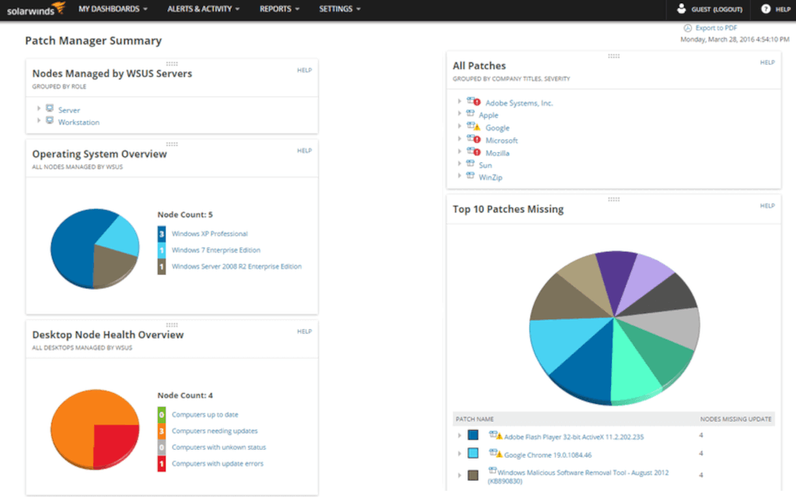This screenshot has width=796, height=497.
Task: Click the Server node icon in WSUS panel
Action: coord(50,108)
